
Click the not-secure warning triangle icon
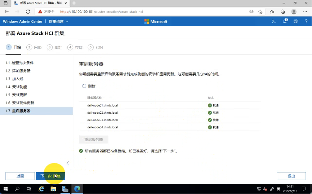[40, 12]
